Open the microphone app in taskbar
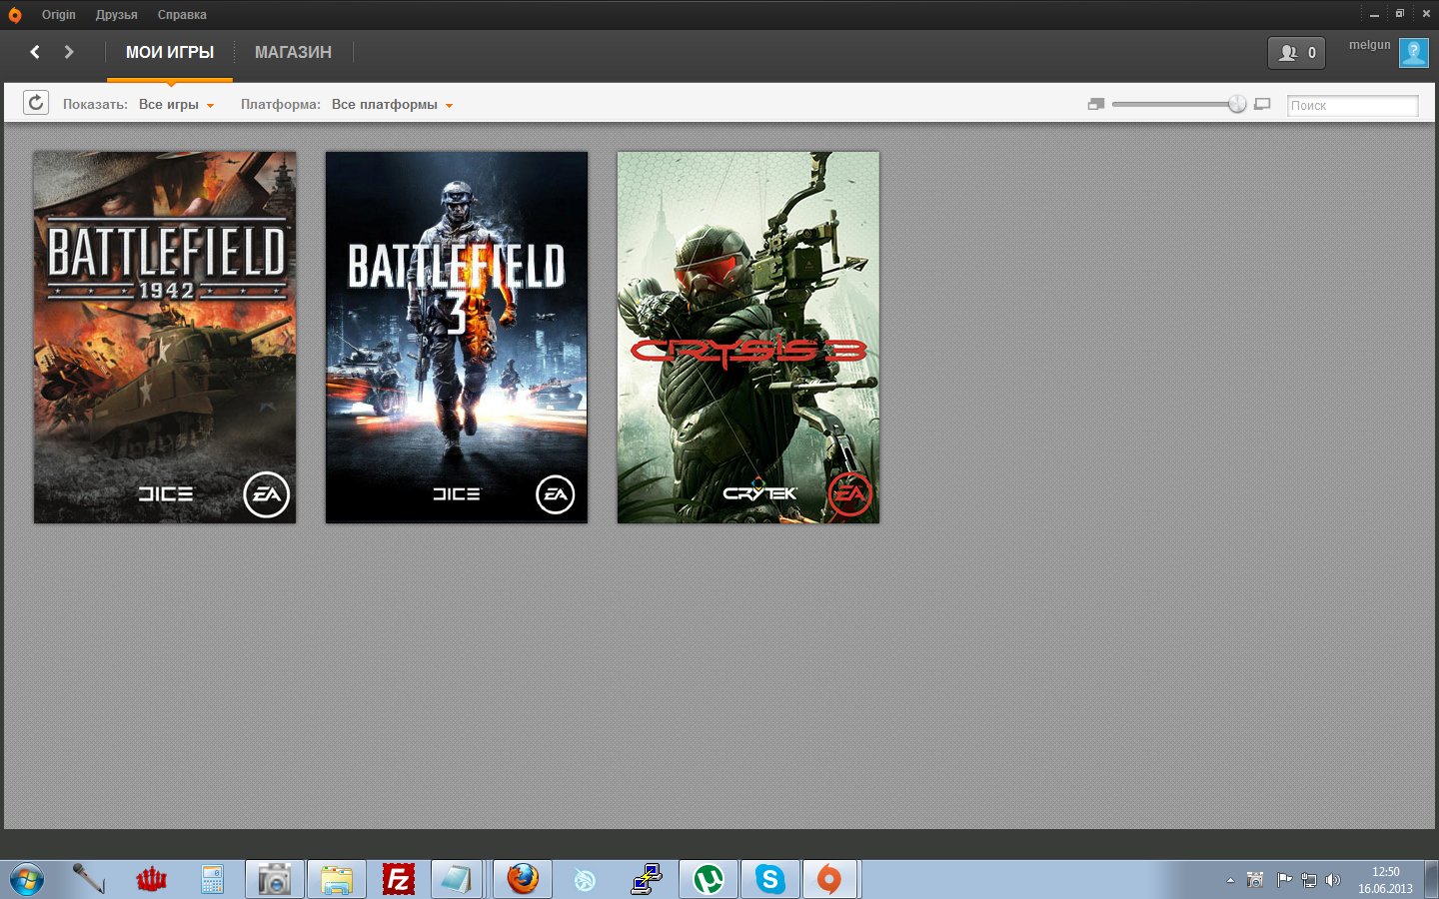Viewport: 1439px width, 899px height. coord(89,880)
